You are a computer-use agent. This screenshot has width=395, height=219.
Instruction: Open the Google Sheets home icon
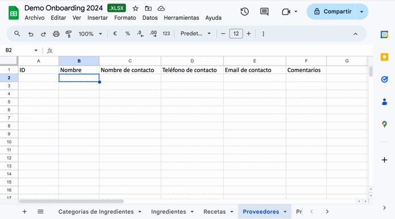[x=14, y=12]
